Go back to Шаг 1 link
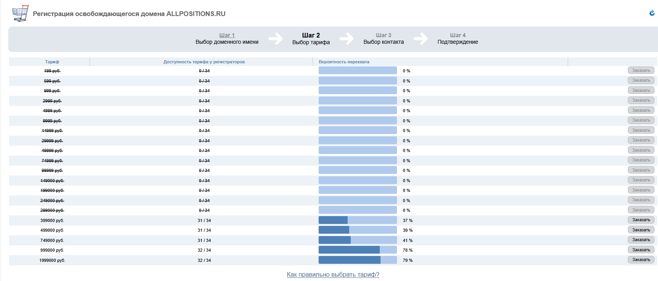 point(227,35)
